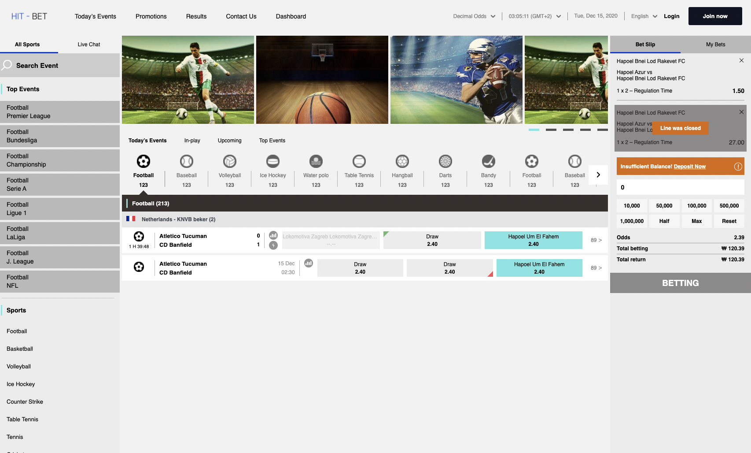Viewport: 751px width, 453px height.
Task: Expand the timezone GMT+2 selector
Action: [x=534, y=16]
